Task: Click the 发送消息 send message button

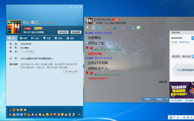Action: click(76, 32)
